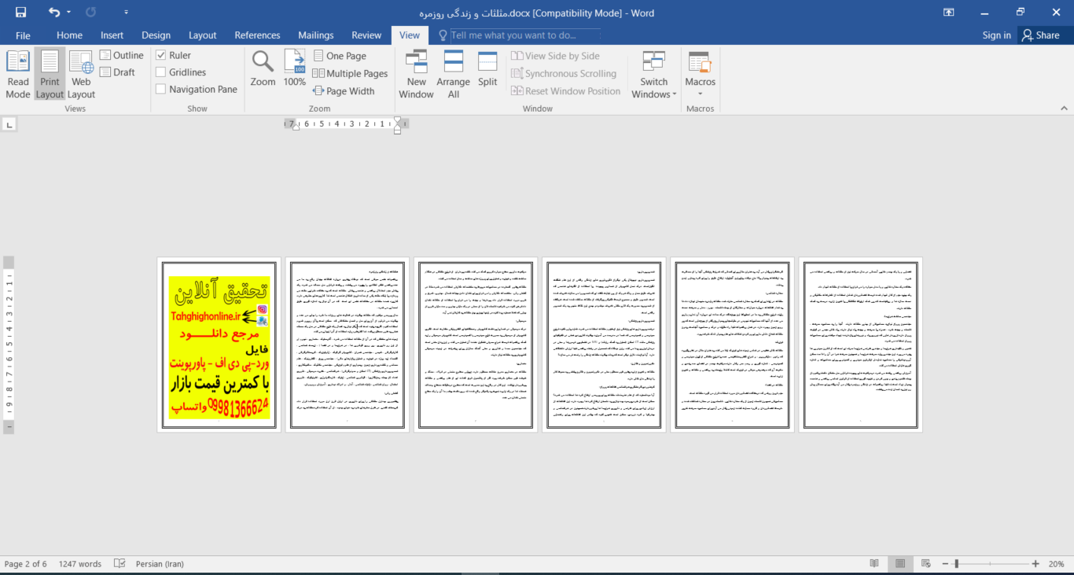Click the last page in the row
Image resolution: width=1074 pixels, height=575 pixels.
point(860,345)
